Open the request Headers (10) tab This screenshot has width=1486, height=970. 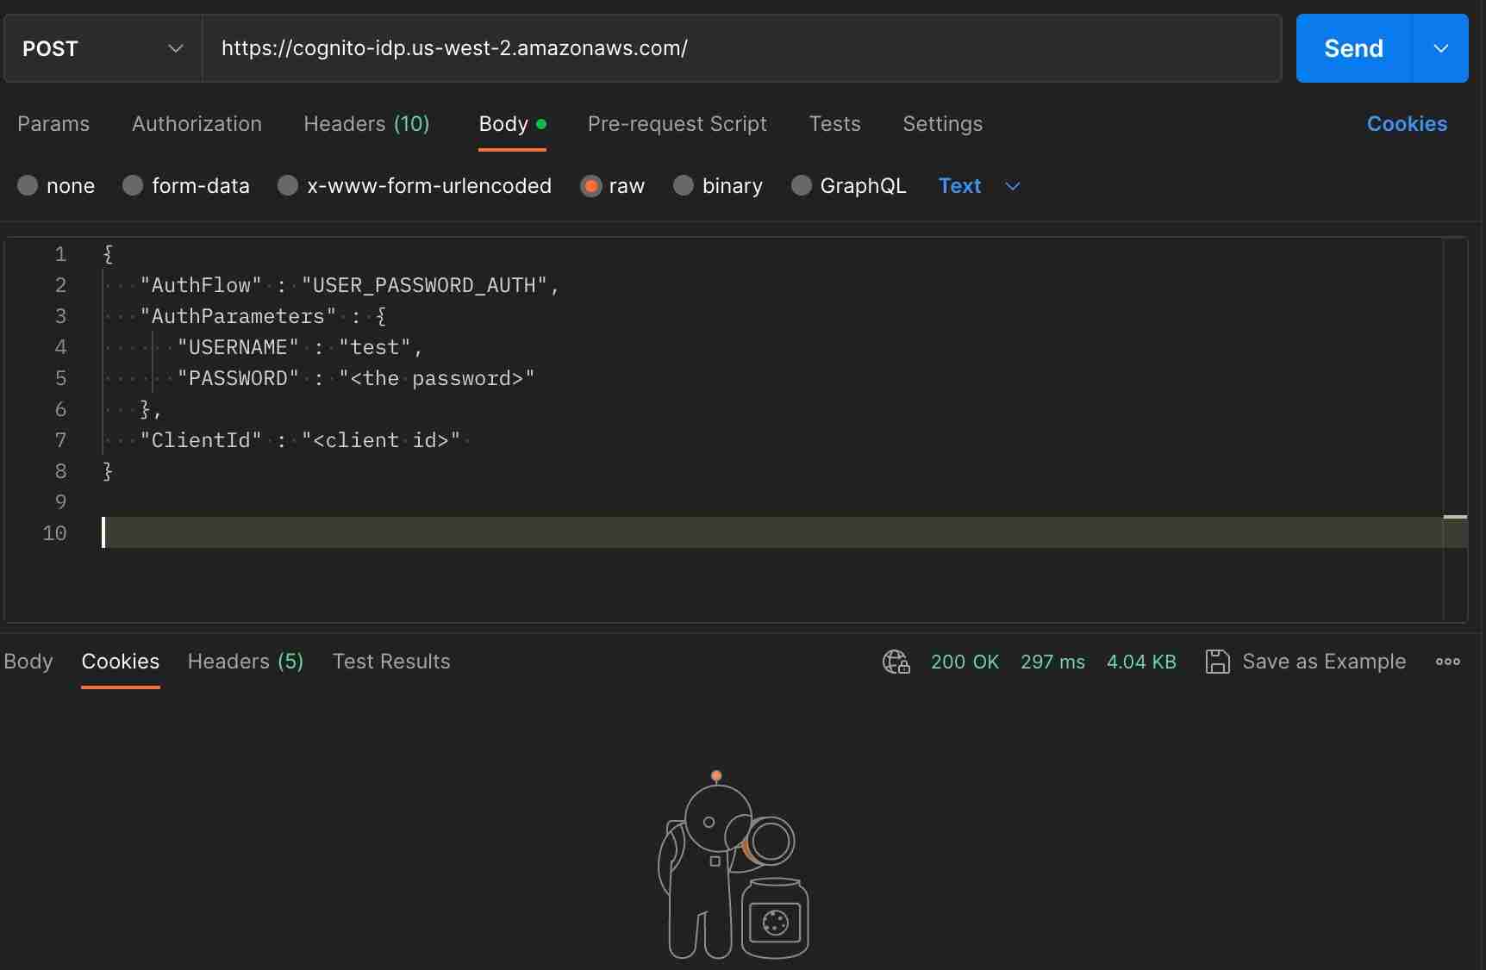coord(366,124)
